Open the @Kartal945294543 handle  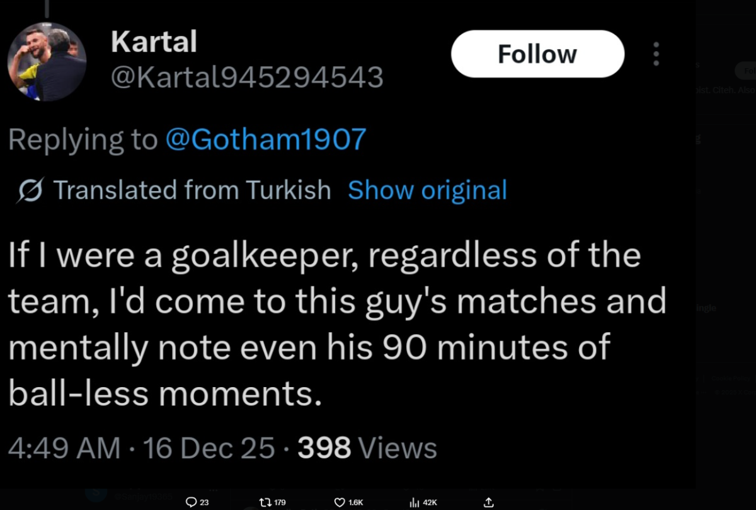[x=247, y=78]
